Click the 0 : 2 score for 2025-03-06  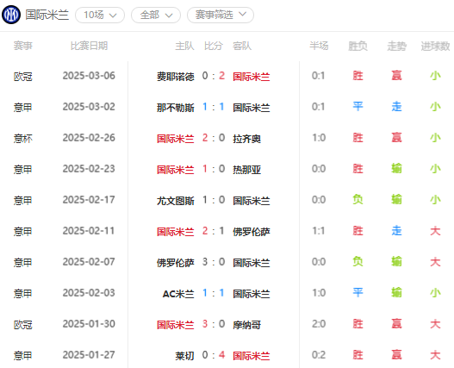point(214,76)
